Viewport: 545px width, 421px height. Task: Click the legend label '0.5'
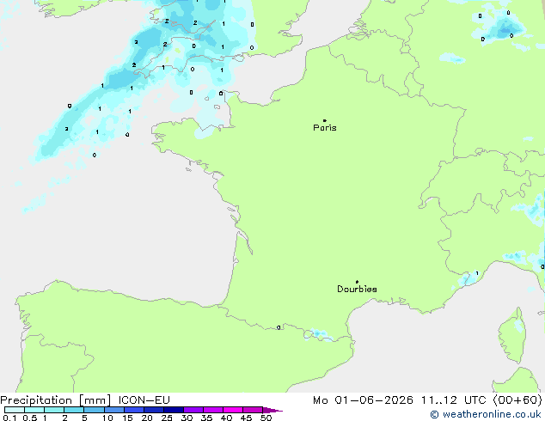click(29, 418)
